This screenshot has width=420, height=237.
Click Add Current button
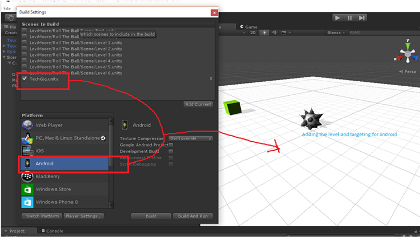click(198, 104)
